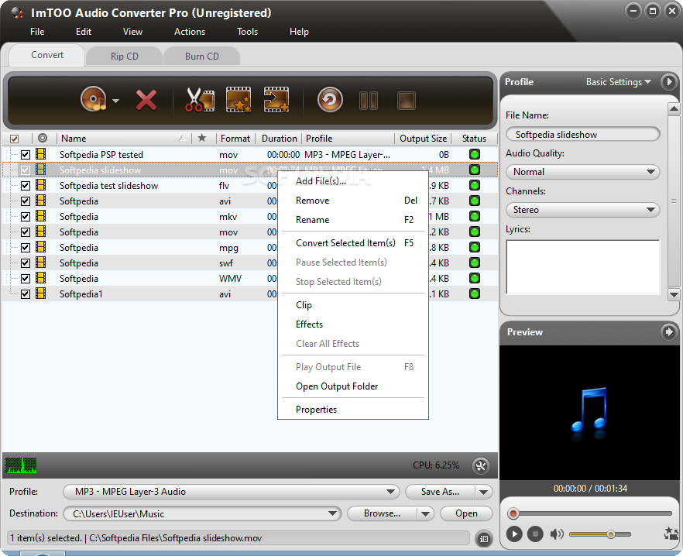
Task: Play the preview with the Play button
Action: 514,534
